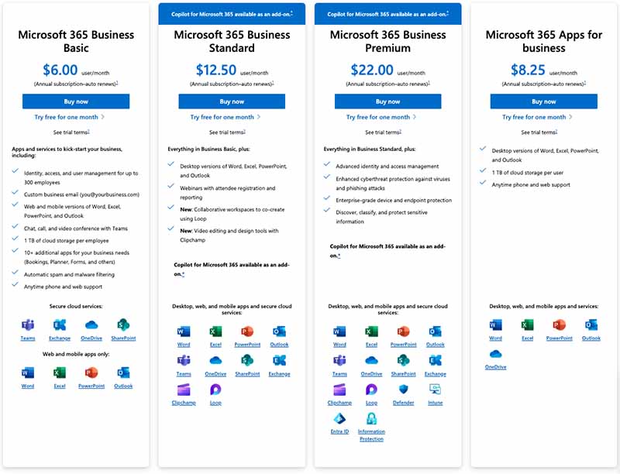Click "1 TB of cloud storage per user"
The image size is (620, 474).
528,173
